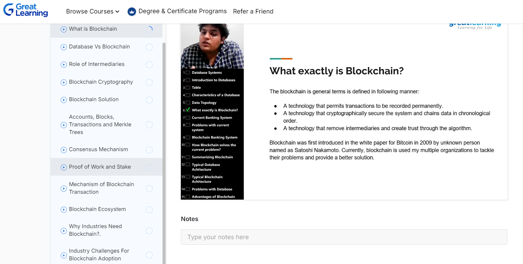This screenshot has height=264, width=523.
Task: Open the Browse Courses dropdown
Action: click(x=93, y=11)
